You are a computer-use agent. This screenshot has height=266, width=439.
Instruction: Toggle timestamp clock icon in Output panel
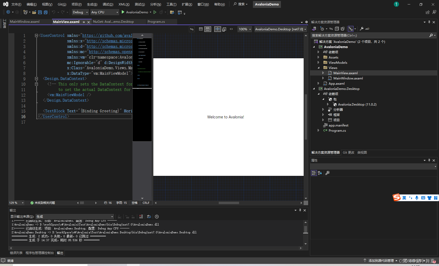click(157, 217)
